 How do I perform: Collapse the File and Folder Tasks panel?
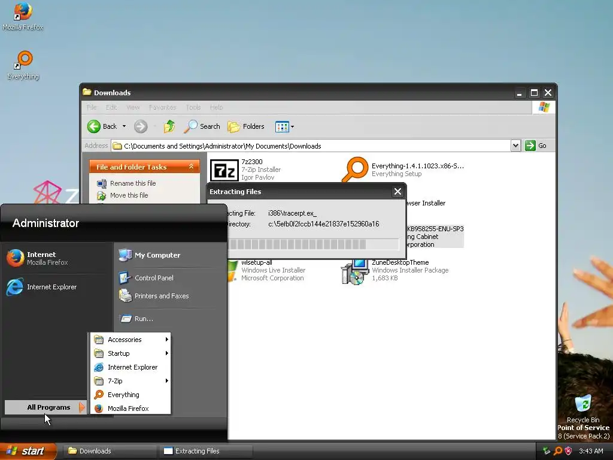[x=191, y=167]
